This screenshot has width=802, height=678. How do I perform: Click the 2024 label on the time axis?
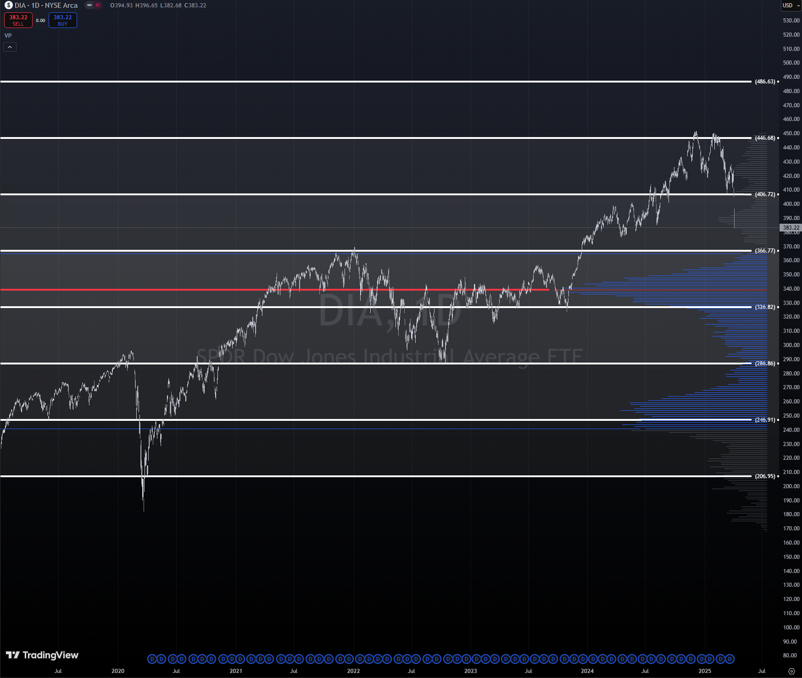click(x=587, y=671)
